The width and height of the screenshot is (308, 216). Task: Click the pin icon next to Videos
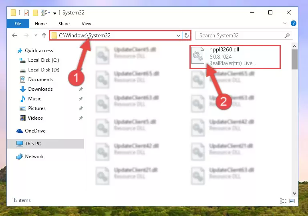tap(81, 118)
